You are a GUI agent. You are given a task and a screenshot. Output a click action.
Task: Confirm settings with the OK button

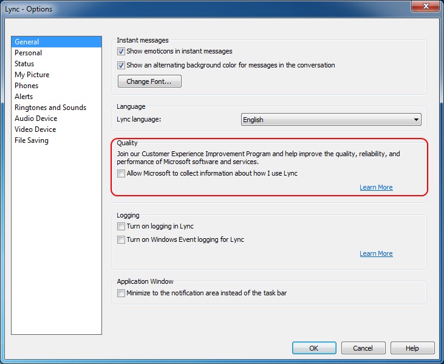pos(314,348)
